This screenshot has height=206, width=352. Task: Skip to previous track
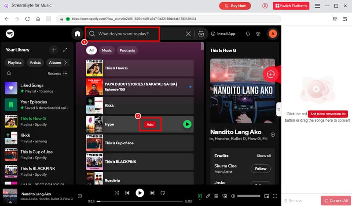point(127,193)
